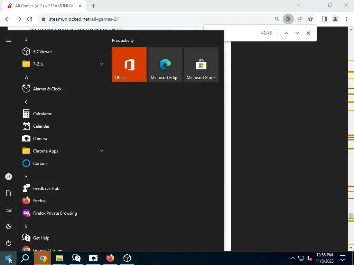This screenshot has width=354, height=265.
Task: Click the find-in-page icon in address bar
Action: (288, 19)
